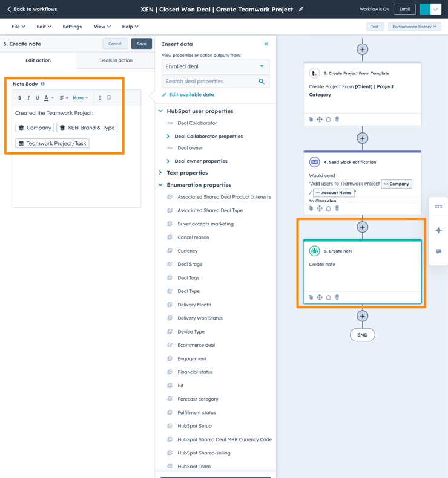Clone the Send Slack notification action
Screen dimensions: 448x478
click(x=311, y=208)
